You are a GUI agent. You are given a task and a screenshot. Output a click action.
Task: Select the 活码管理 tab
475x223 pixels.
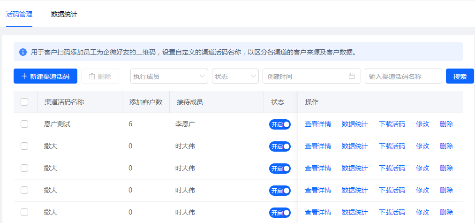[19, 14]
